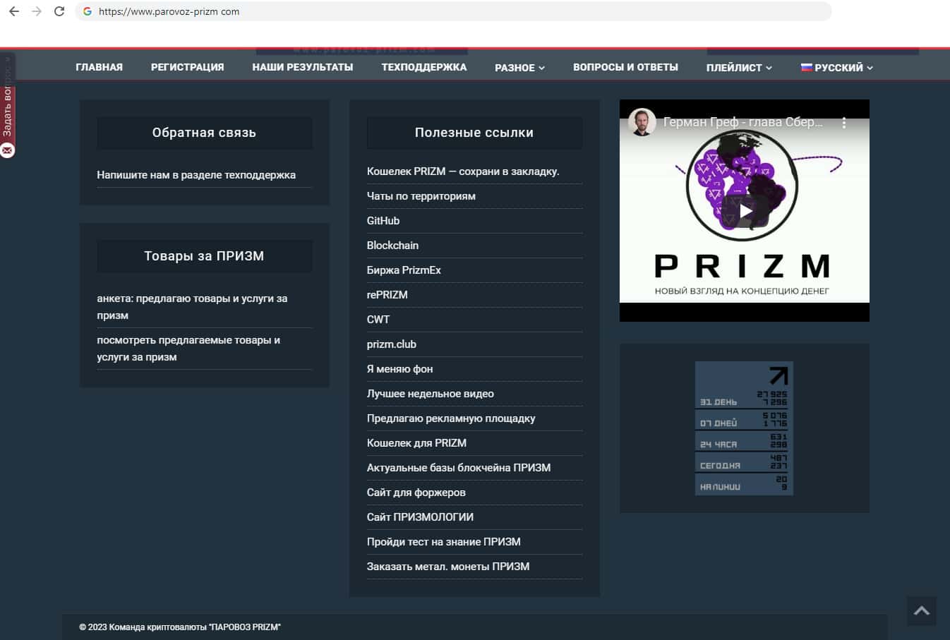
Task: Play the PRIZM YouTube video
Action: click(745, 211)
